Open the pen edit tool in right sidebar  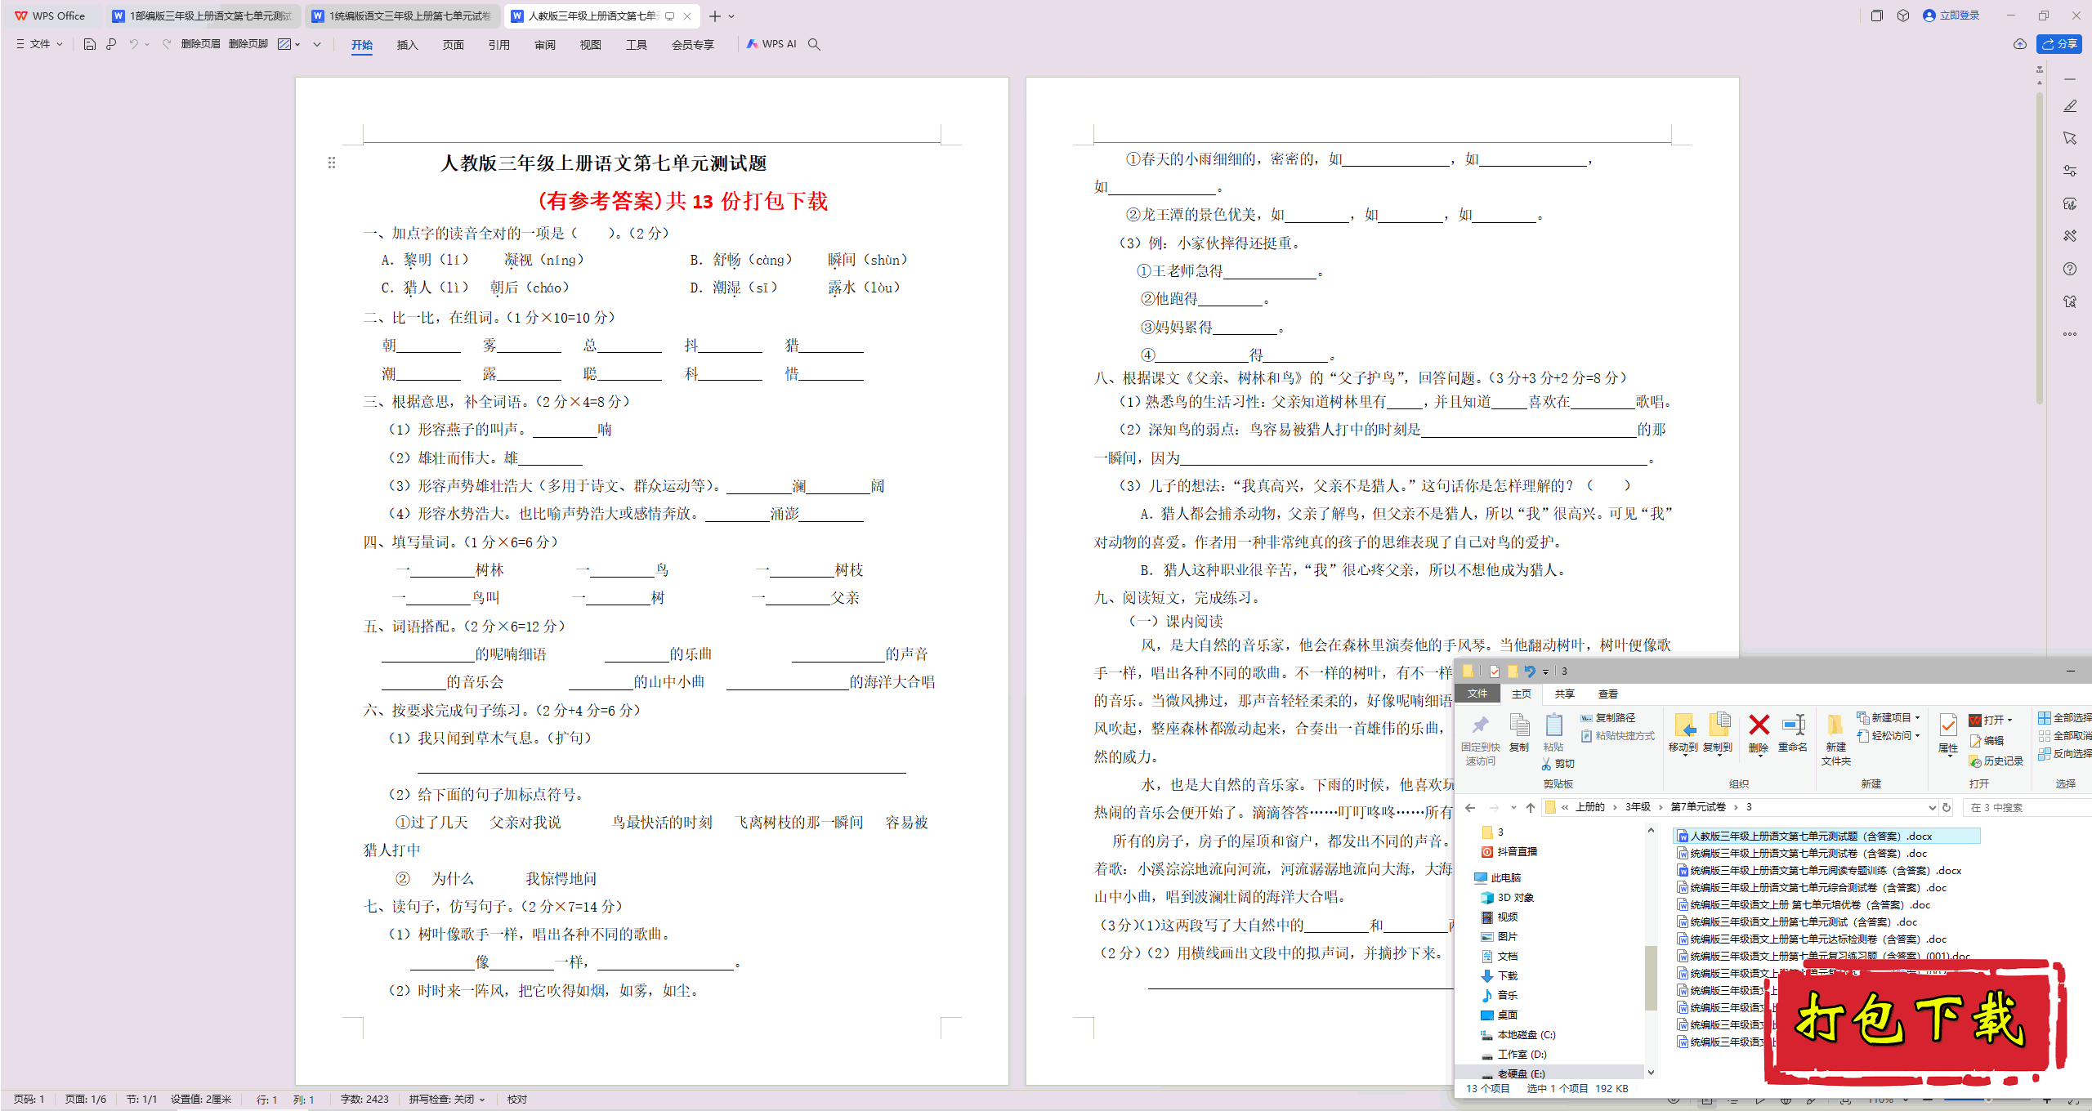[2070, 106]
